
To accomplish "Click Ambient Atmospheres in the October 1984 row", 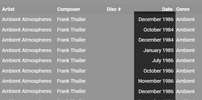I will tap(27, 30).
